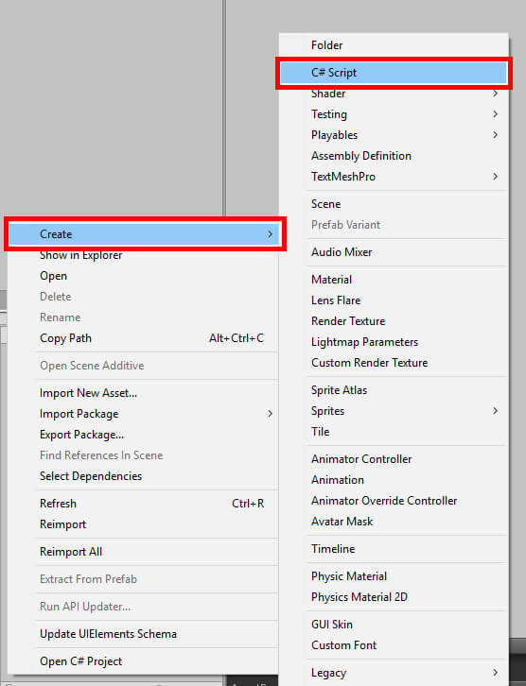
Task: Open the Sprites submenu
Action: pos(394,411)
